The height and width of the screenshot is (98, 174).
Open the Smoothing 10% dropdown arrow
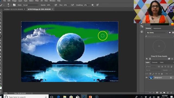pyautogui.click(x=89, y=5)
